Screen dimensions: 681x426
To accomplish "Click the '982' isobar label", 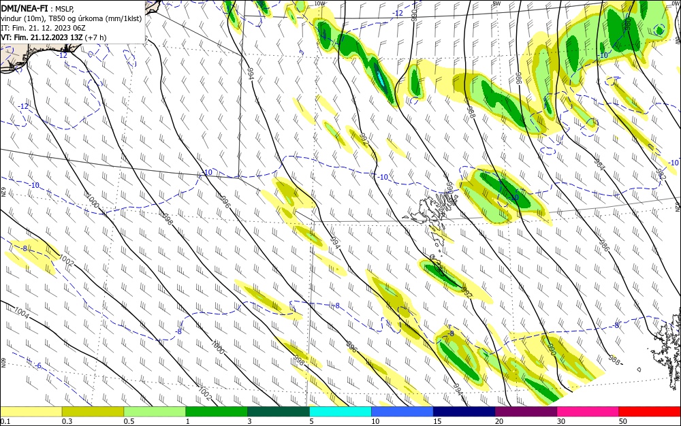I will tap(661, 174).
